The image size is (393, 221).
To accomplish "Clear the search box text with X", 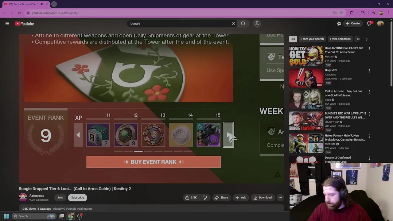I will coord(233,23).
